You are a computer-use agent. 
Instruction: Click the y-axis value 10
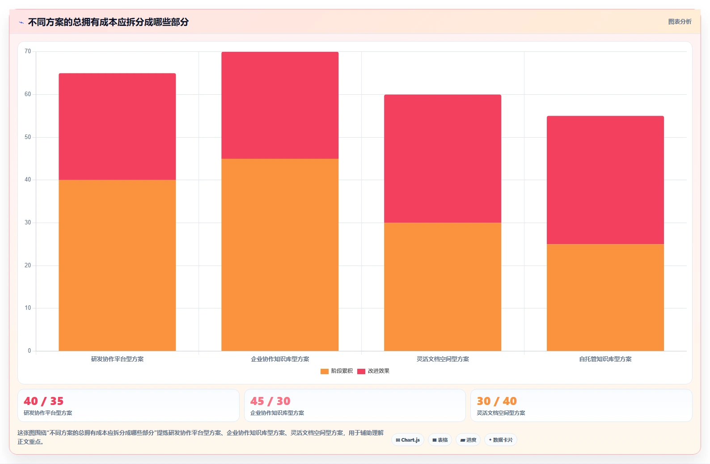coord(28,308)
